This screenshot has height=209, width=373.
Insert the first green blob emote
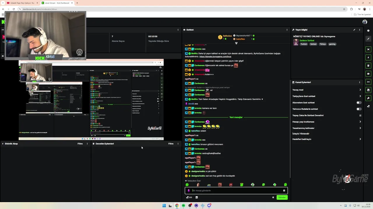click(187, 185)
